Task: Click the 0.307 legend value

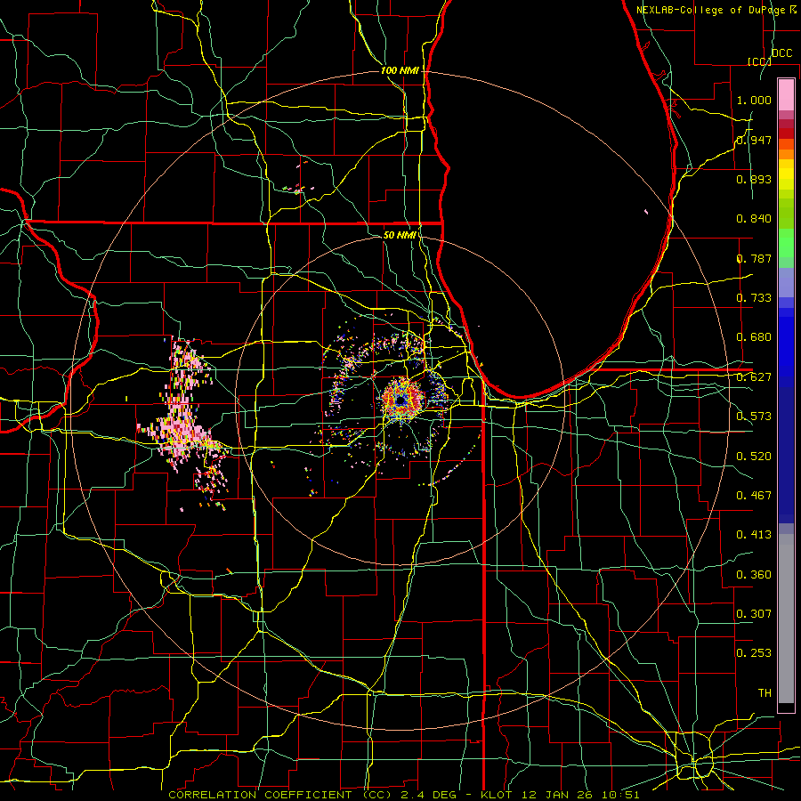Action: click(x=754, y=614)
